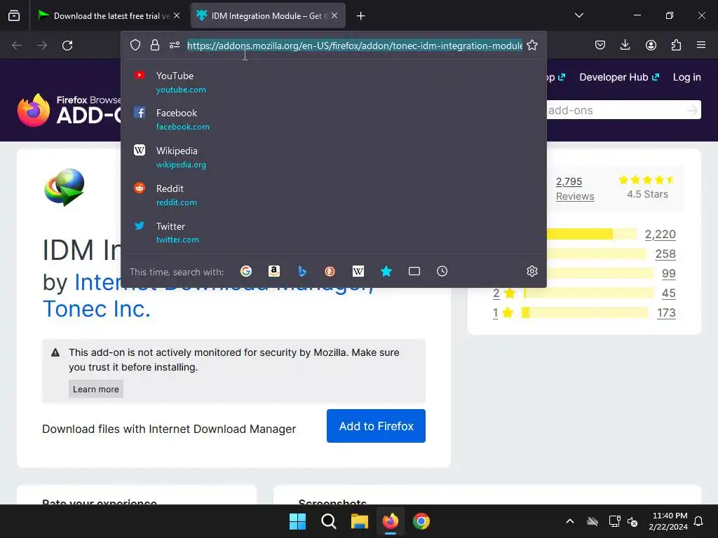
Task: Choose Wikipedia suggestion
Action: coord(334,158)
